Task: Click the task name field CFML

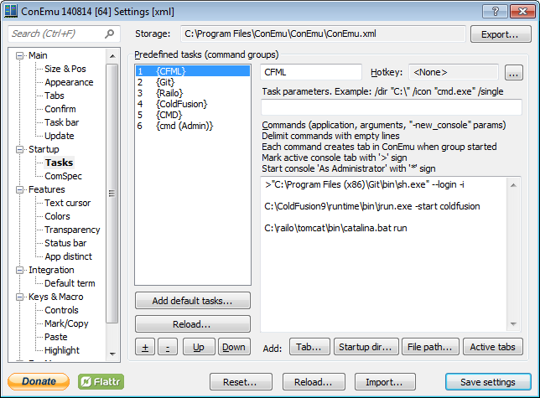Action: pos(311,72)
